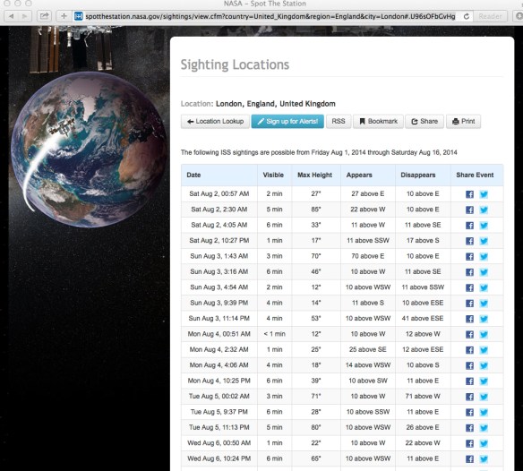The height and width of the screenshot is (471, 523).
Task: Tweet the Sun Aug 3, 4:54 AM sighting
Action: 484,287
